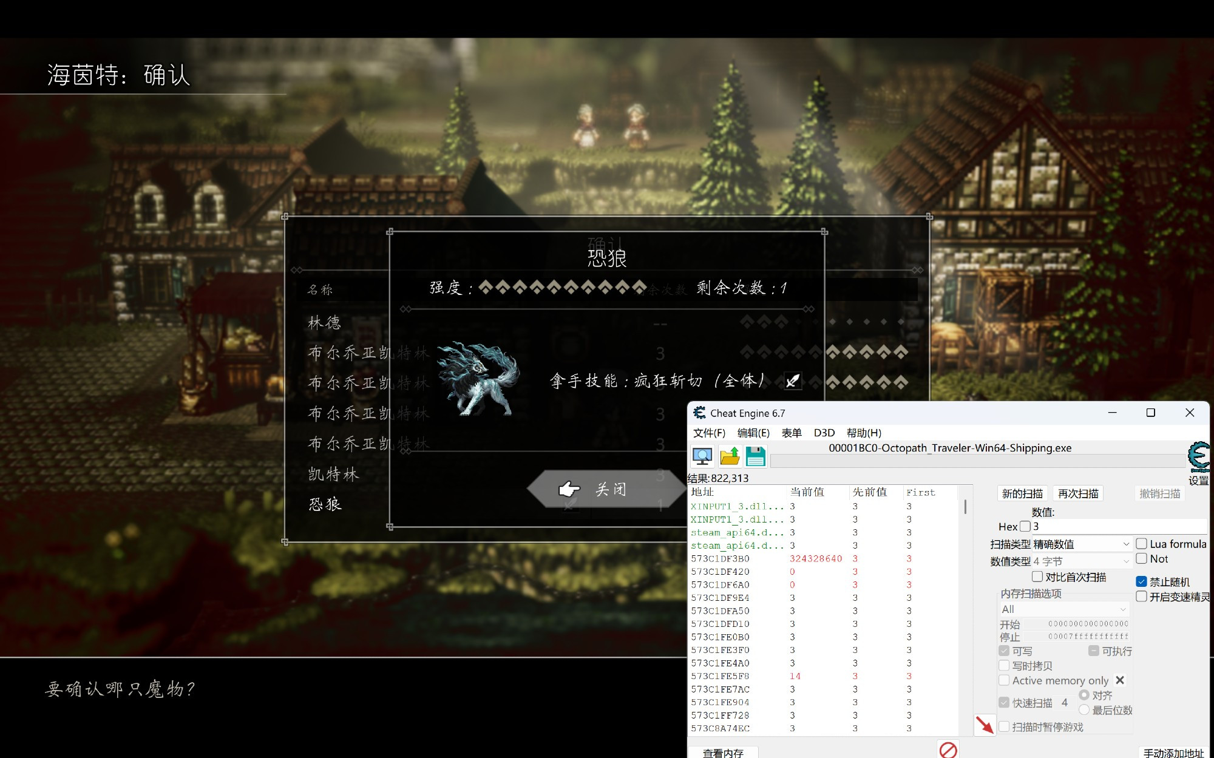Viewport: 1214px width, 758px height.
Task: Toggle the Not checkbox
Action: coord(1141,559)
